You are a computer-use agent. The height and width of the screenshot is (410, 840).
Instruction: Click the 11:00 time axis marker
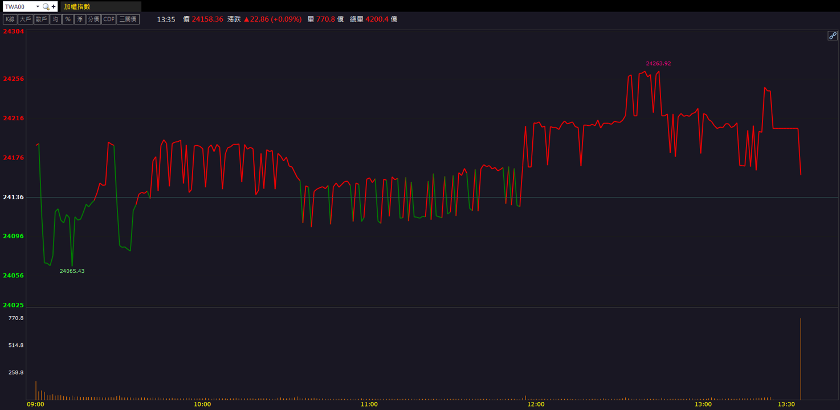369,404
